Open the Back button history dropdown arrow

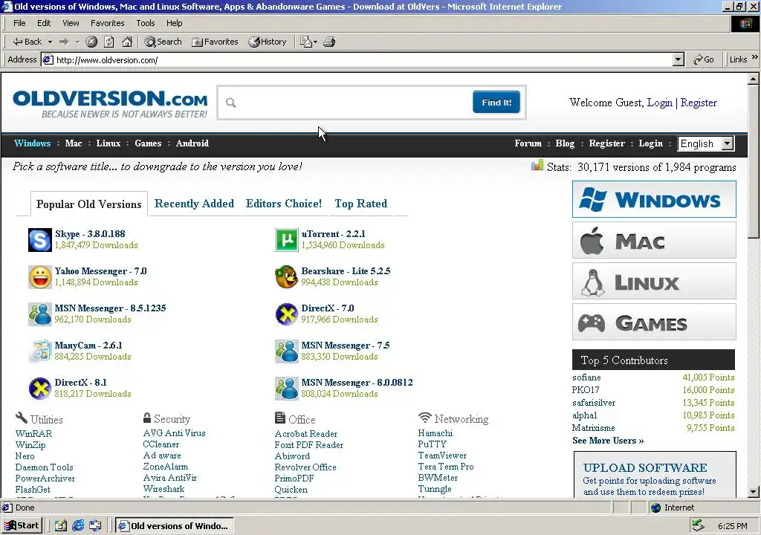[50, 42]
